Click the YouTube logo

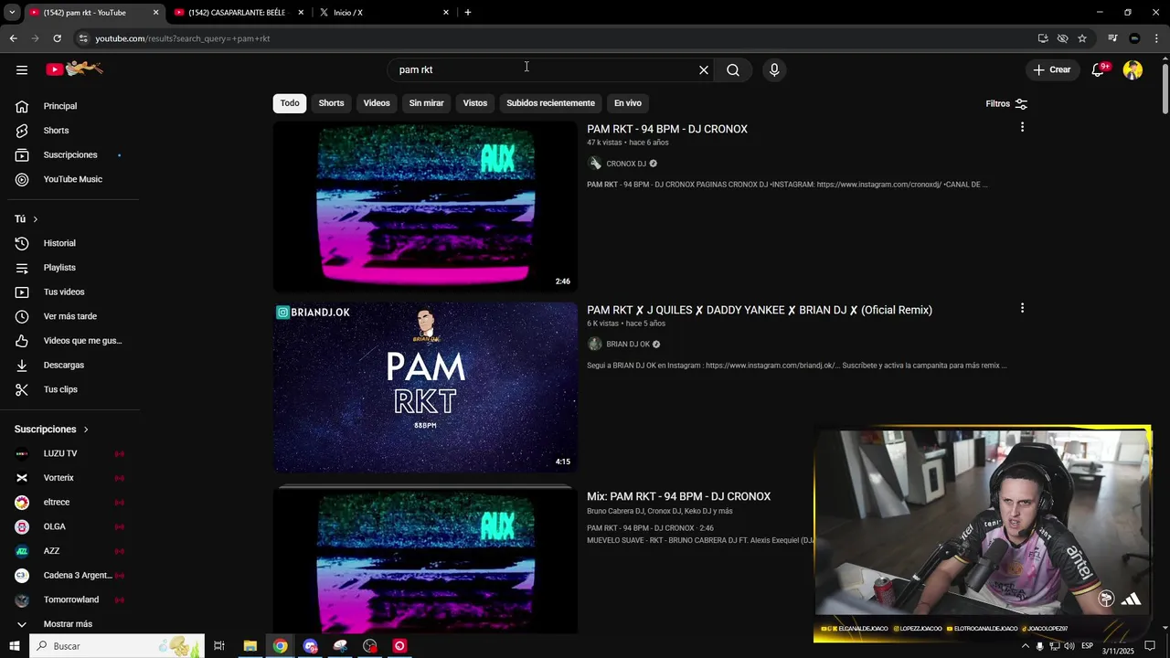[75, 69]
